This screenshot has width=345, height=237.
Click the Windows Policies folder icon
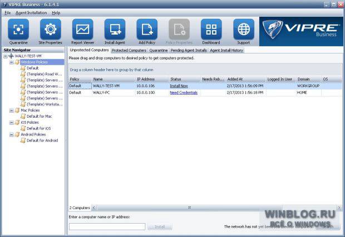tap(17, 62)
